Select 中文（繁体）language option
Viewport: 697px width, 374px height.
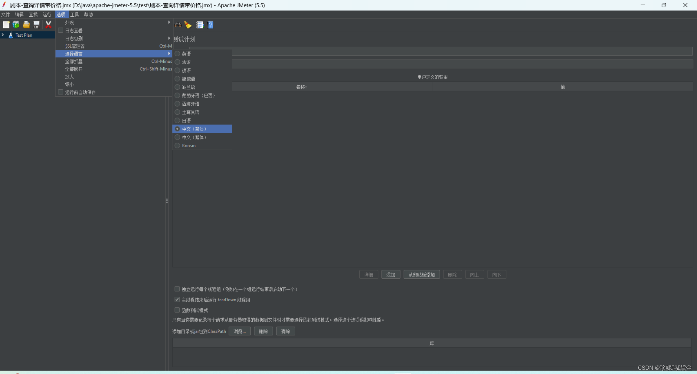tap(202, 137)
